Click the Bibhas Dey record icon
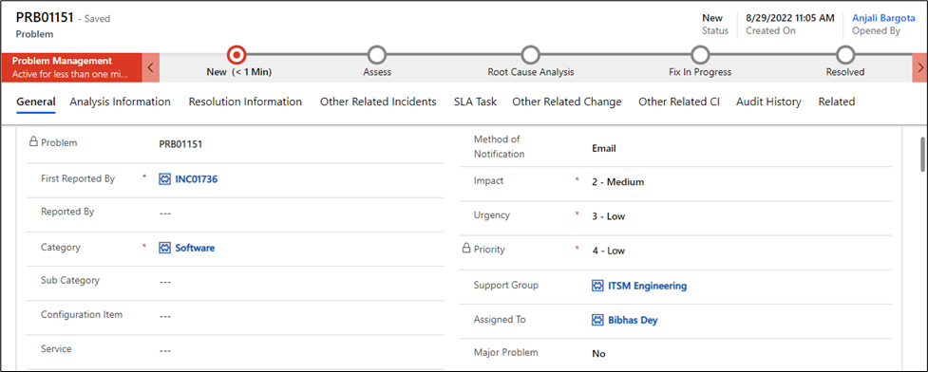This screenshot has height=372, width=928. (597, 320)
